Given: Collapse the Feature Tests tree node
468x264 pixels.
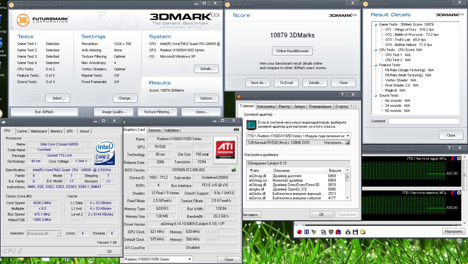Looking at the screenshot, I should (376, 65).
